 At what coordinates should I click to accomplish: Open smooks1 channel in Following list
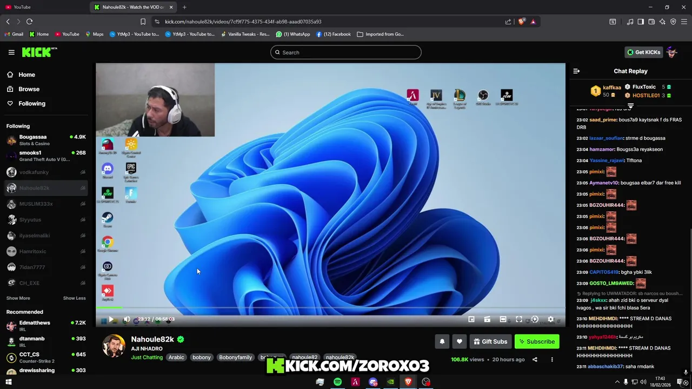[46, 156]
